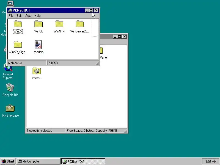Click the Start button
Screen dimensions: 220x165
[8, 161]
